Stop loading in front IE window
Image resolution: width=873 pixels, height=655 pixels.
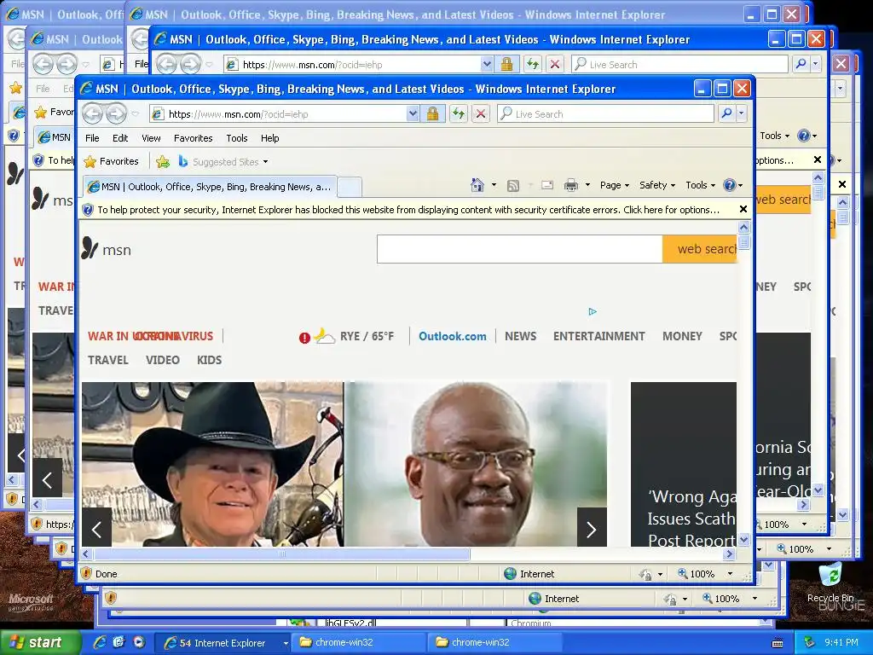(481, 114)
